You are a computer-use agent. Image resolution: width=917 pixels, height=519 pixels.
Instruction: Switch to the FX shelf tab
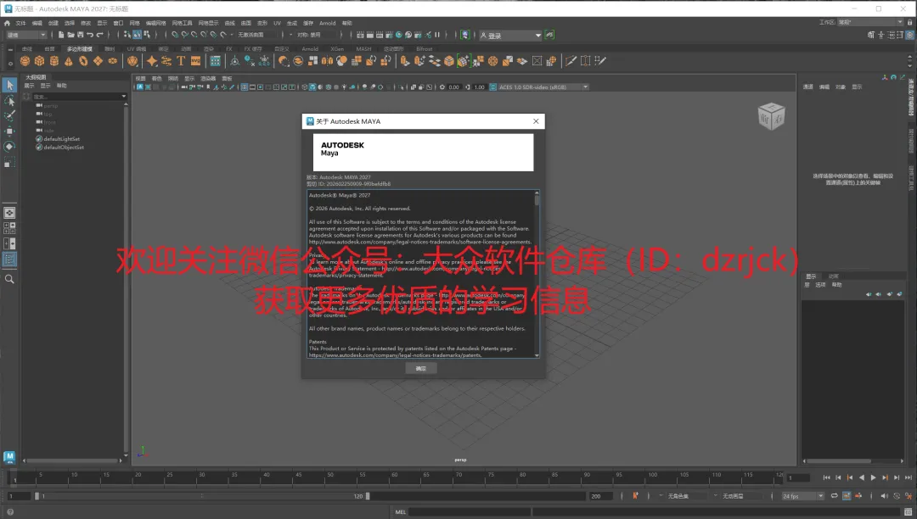(229, 49)
